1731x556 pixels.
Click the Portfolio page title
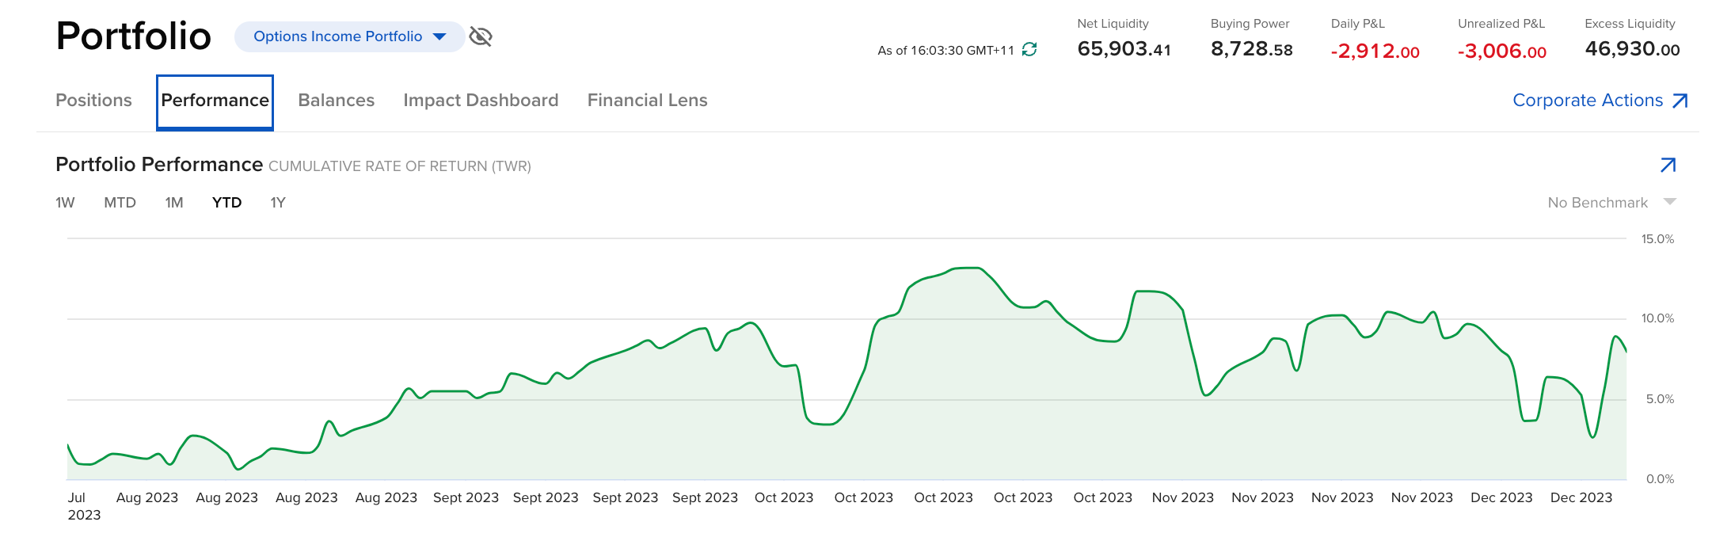[134, 36]
